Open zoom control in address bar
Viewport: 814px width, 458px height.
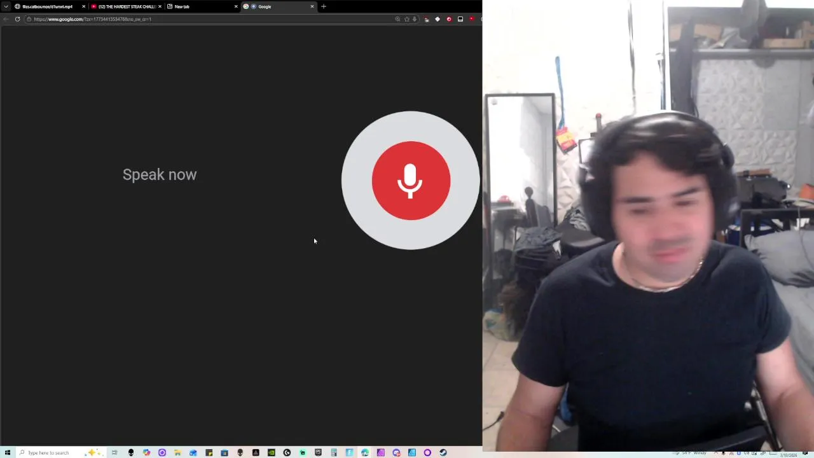[x=397, y=19]
